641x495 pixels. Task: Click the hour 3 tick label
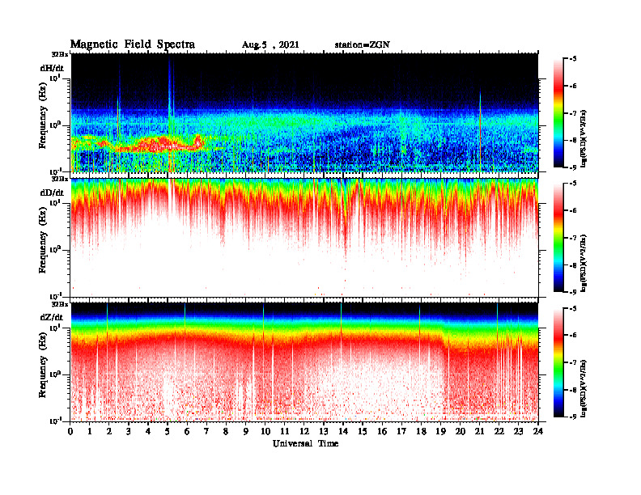pos(129,432)
